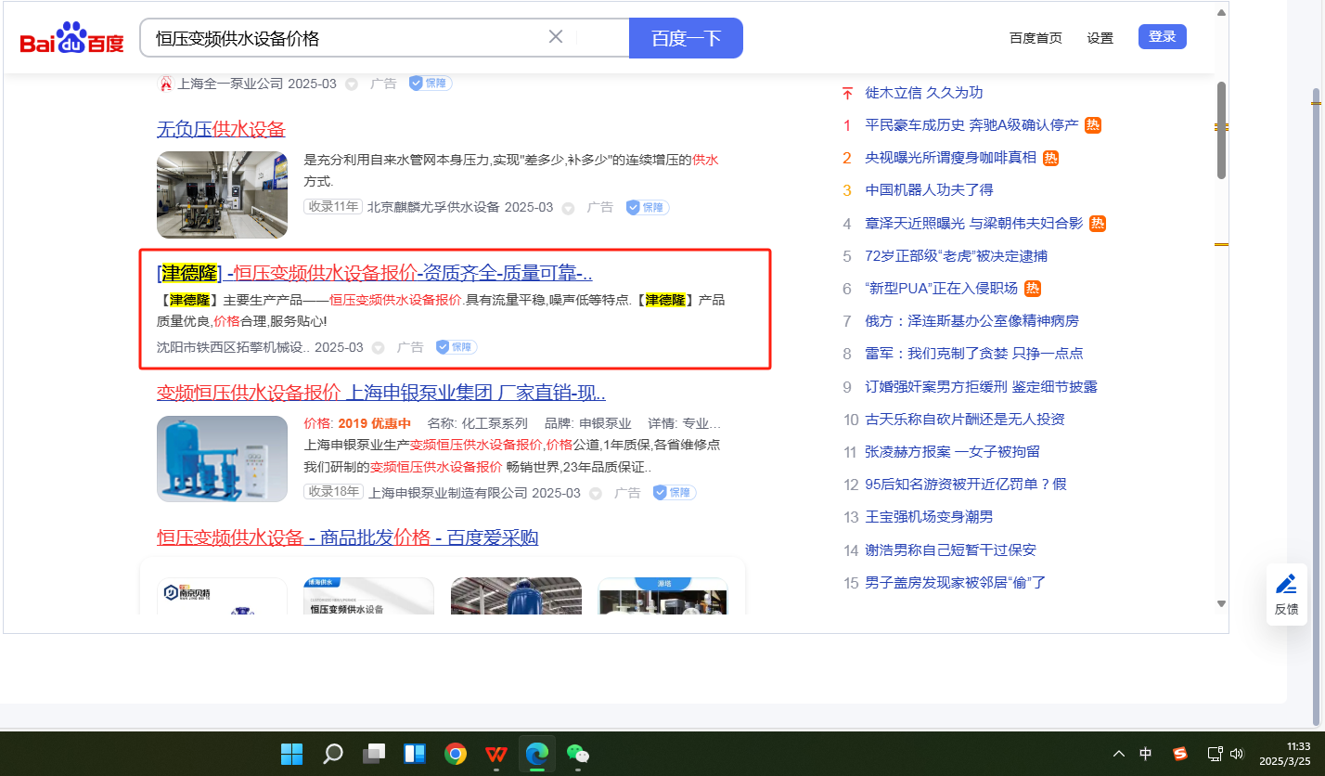Image resolution: width=1325 pixels, height=776 pixels.
Task: Launch WPS Office from the taskbar
Action: pos(496,753)
